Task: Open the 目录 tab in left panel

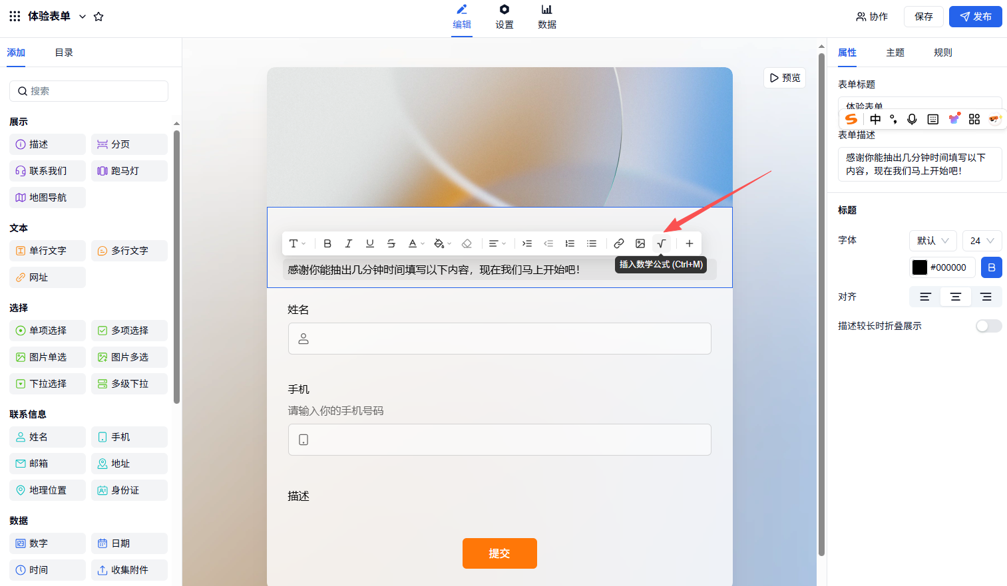Action: pos(64,53)
